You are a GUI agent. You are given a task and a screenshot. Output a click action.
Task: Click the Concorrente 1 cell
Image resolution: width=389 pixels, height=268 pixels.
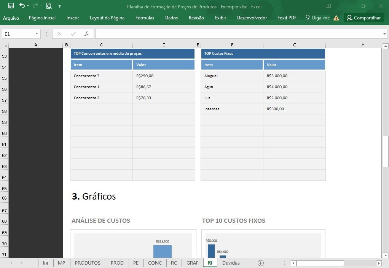(102, 87)
